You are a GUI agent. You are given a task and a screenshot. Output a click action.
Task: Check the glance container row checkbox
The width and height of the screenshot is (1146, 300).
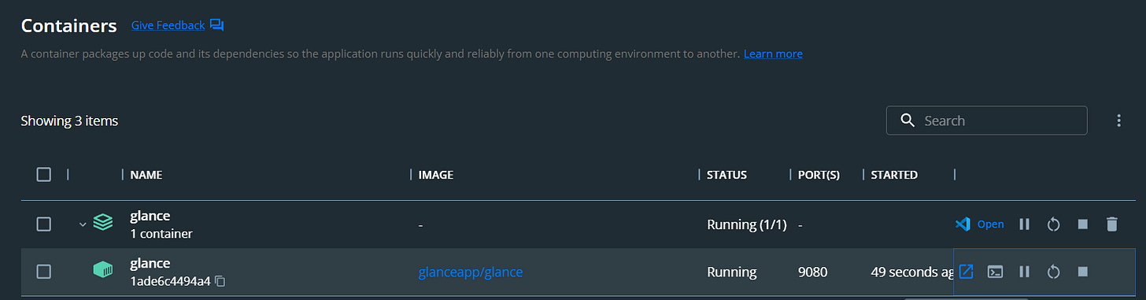pyautogui.click(x=44, y=272)
